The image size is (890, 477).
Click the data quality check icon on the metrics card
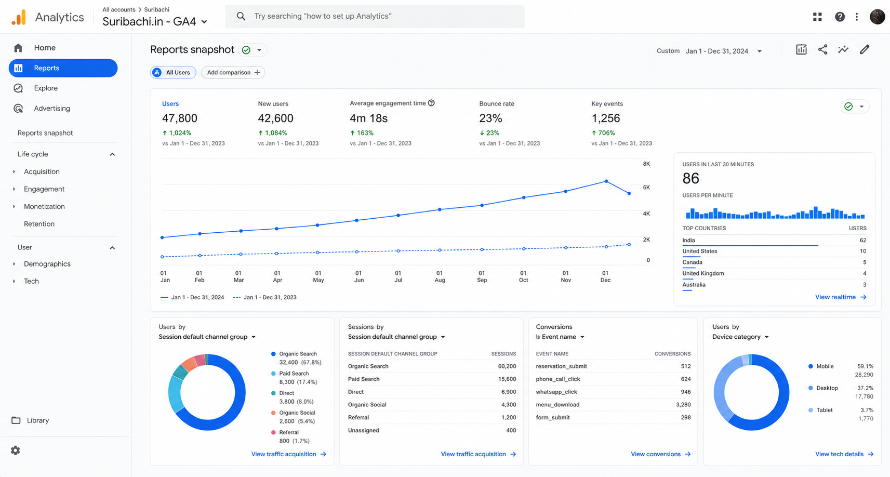pyautogui.click(x=848, y=107)
